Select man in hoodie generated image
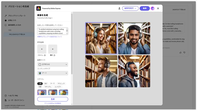Image resolution: width=197 pixels, height=110 pixels. point(134,71)
